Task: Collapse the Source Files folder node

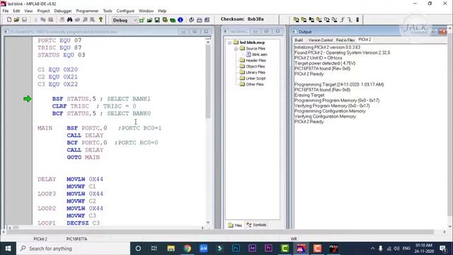Action: [x=236, y=49]
